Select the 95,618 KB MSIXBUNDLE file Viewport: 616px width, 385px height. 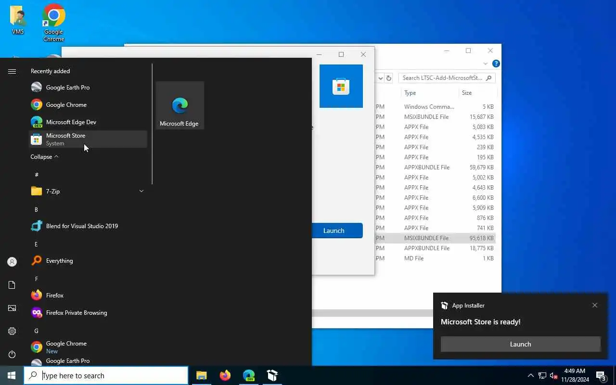435,238
